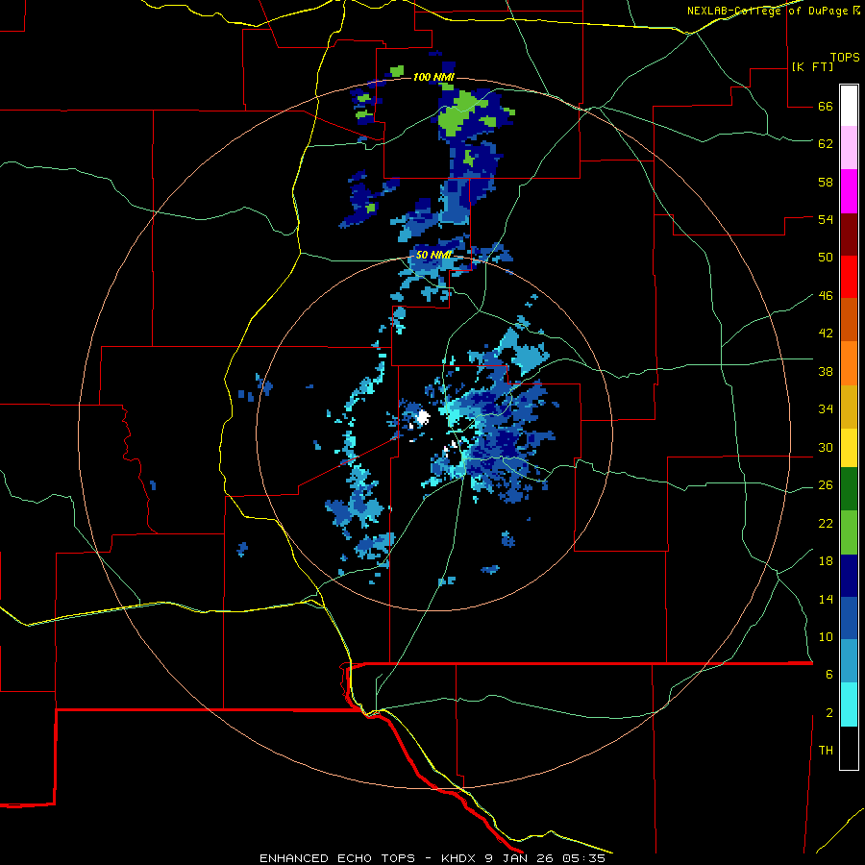Viewport: 865px width, 865px height.
Task: Click the legend value 18
Action: (826, 561)
